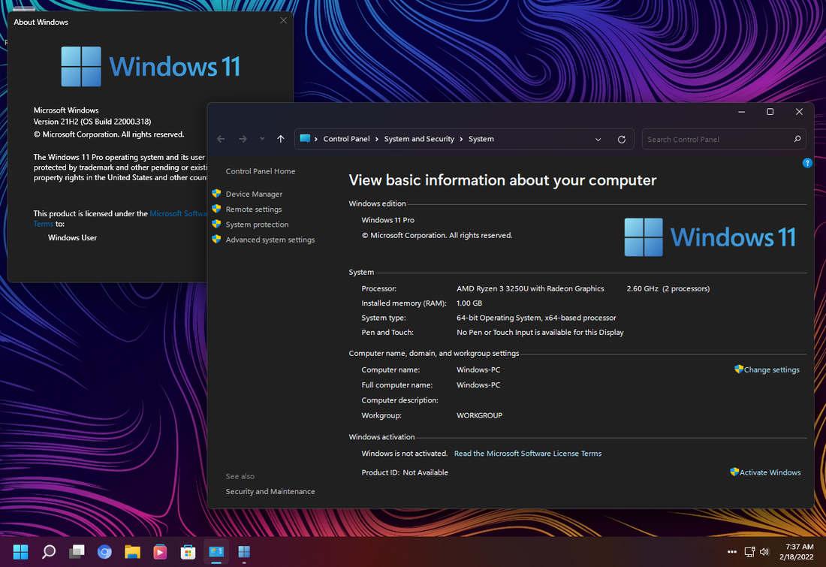Go to Control Panel Home
826x567 pixels.
pyautogui.click(x=261, y=171)
